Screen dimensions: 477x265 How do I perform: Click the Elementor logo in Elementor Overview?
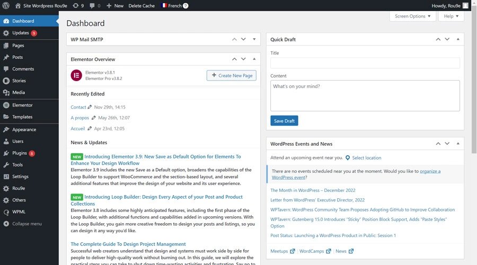click(76, 75)
